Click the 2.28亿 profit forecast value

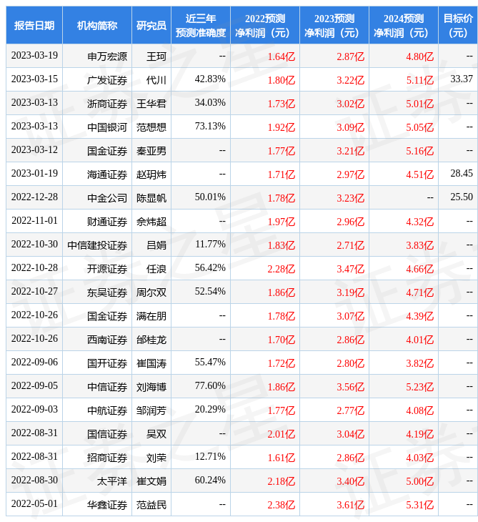281,269
